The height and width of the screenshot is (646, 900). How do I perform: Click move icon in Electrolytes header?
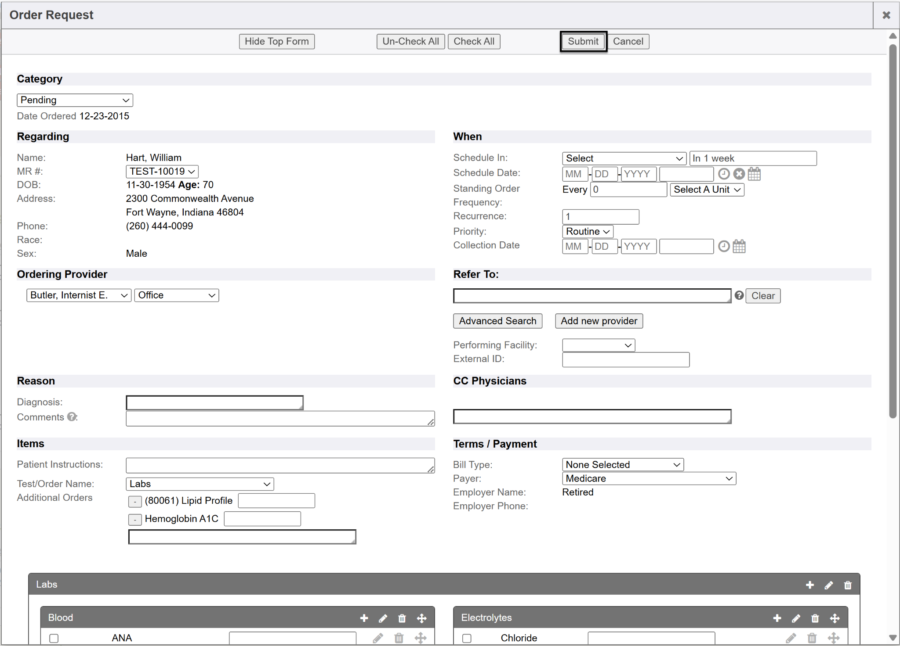click(x=835, y=618)
